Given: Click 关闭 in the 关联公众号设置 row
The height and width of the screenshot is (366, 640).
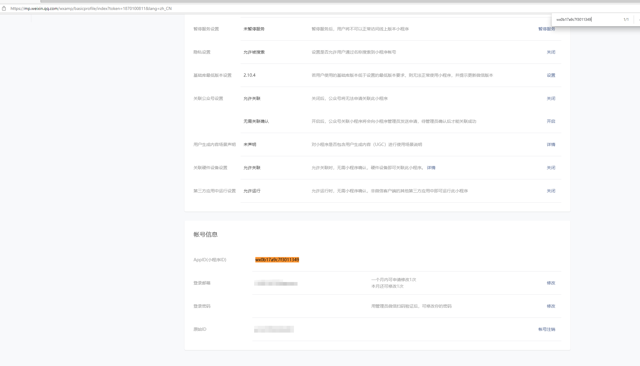Looking at the screenshot, I should coord(551,98).
